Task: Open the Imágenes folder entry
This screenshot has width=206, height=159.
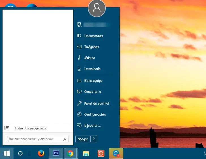Action: [91, 47]
